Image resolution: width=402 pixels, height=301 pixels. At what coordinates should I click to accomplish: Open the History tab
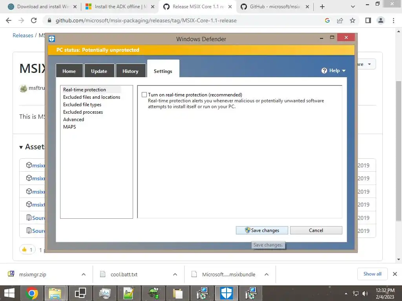pos(130,71)
